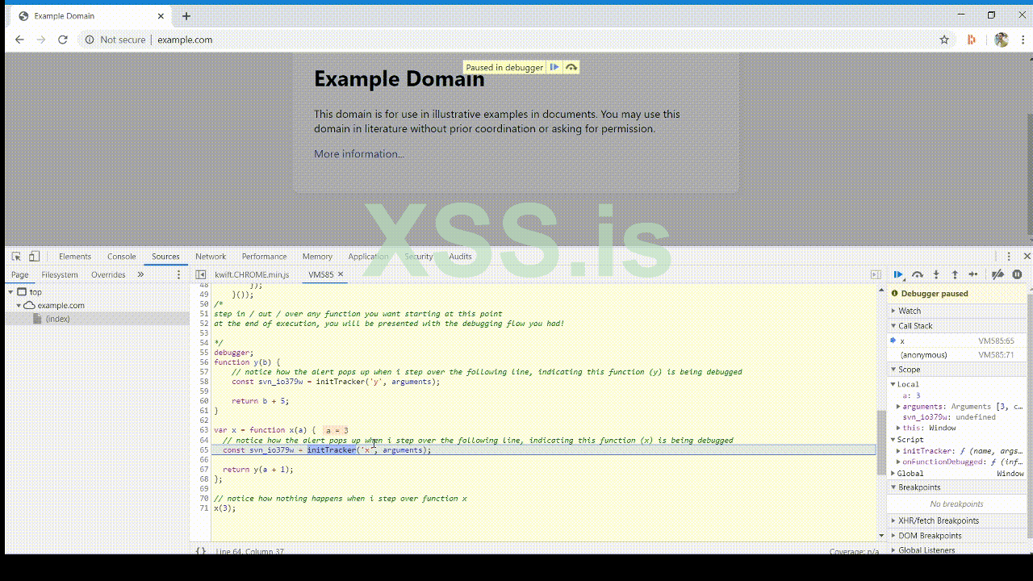The height and width of the screenshot is (581, 1033).
Task: Go back to the previous page
Action: [x=19, y=40]
